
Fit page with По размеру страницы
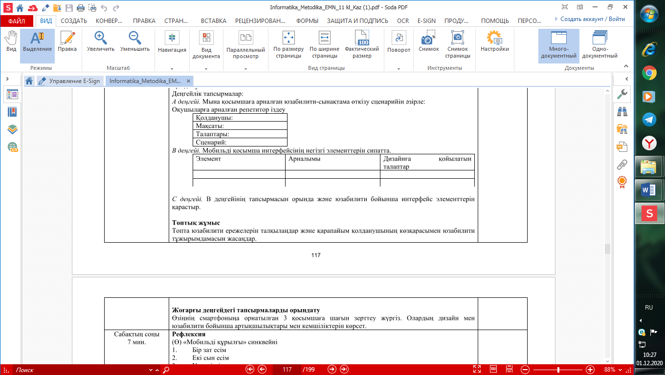(x=288, y=45)
